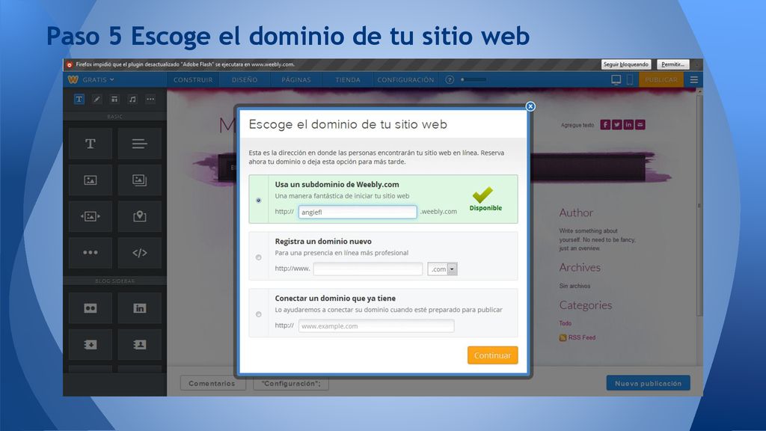Click the Categories sidebar heading
The image size is (766, 431).
coord(585,305)
